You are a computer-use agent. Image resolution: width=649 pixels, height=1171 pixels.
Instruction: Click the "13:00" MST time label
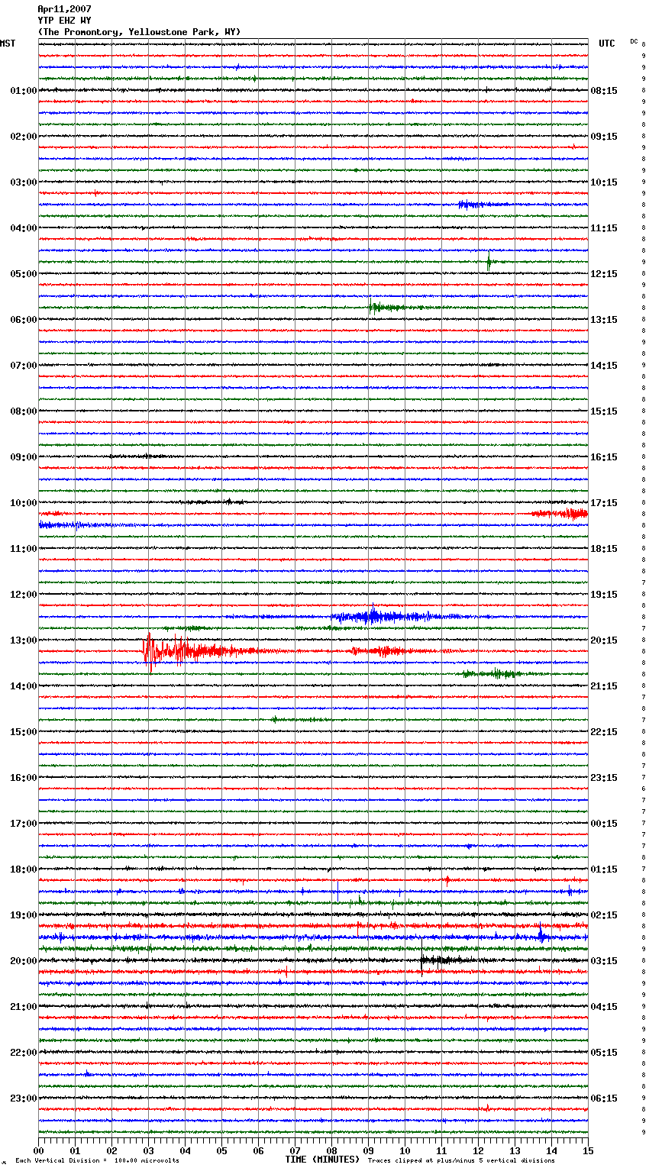pyautogui.click(x=24, y=640)
